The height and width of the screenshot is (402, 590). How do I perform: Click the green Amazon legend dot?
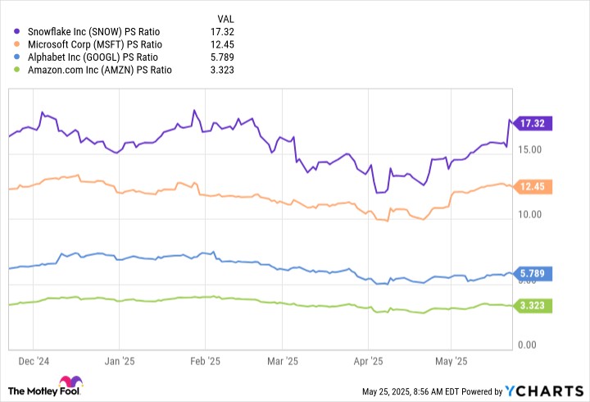click(19, 71)
